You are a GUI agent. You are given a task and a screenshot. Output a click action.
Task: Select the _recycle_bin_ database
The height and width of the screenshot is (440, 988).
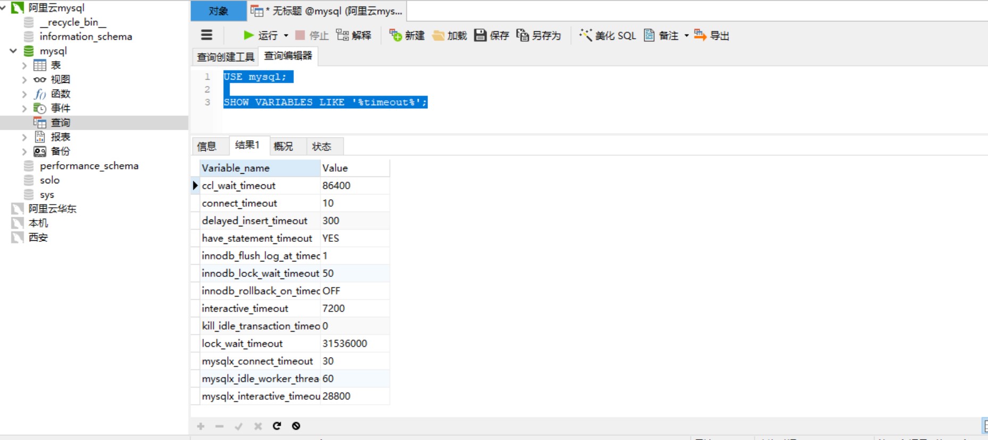[x=73, y=22]
